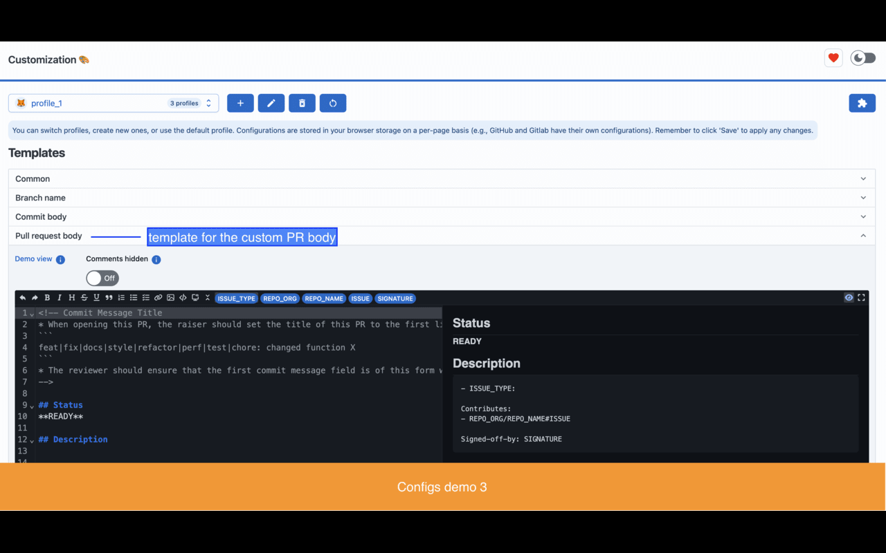Delete profile_1 using the trash icon
The width and height of the screenshot is (886, 553).
(x=302, y=102)
